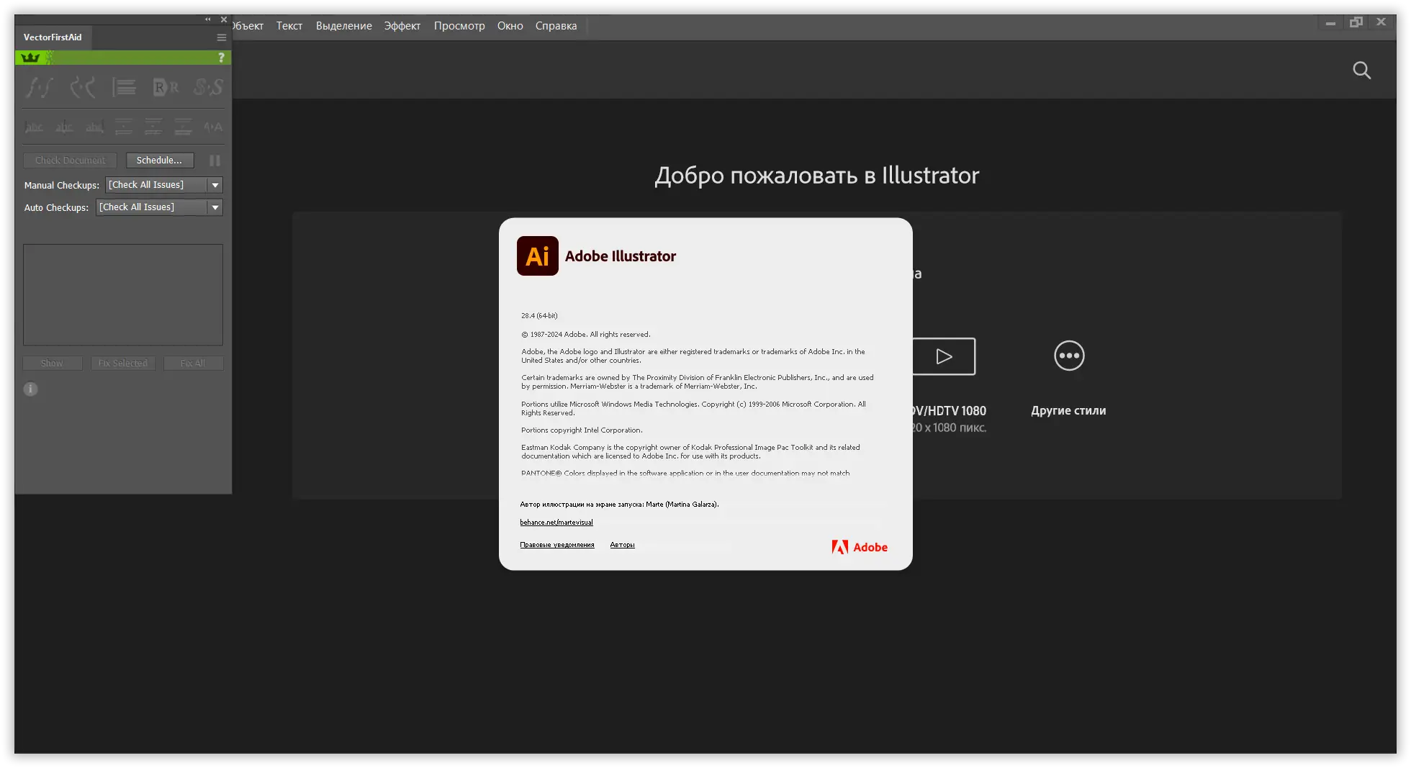The width and height of the screenshot is (1411, 768).
Task: Click the info icon at panel bottom
Action: pos(30,389)
